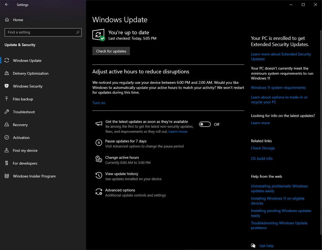Click the Home house icon
This screenshot has height=250, width=322.
click(7, 20)
